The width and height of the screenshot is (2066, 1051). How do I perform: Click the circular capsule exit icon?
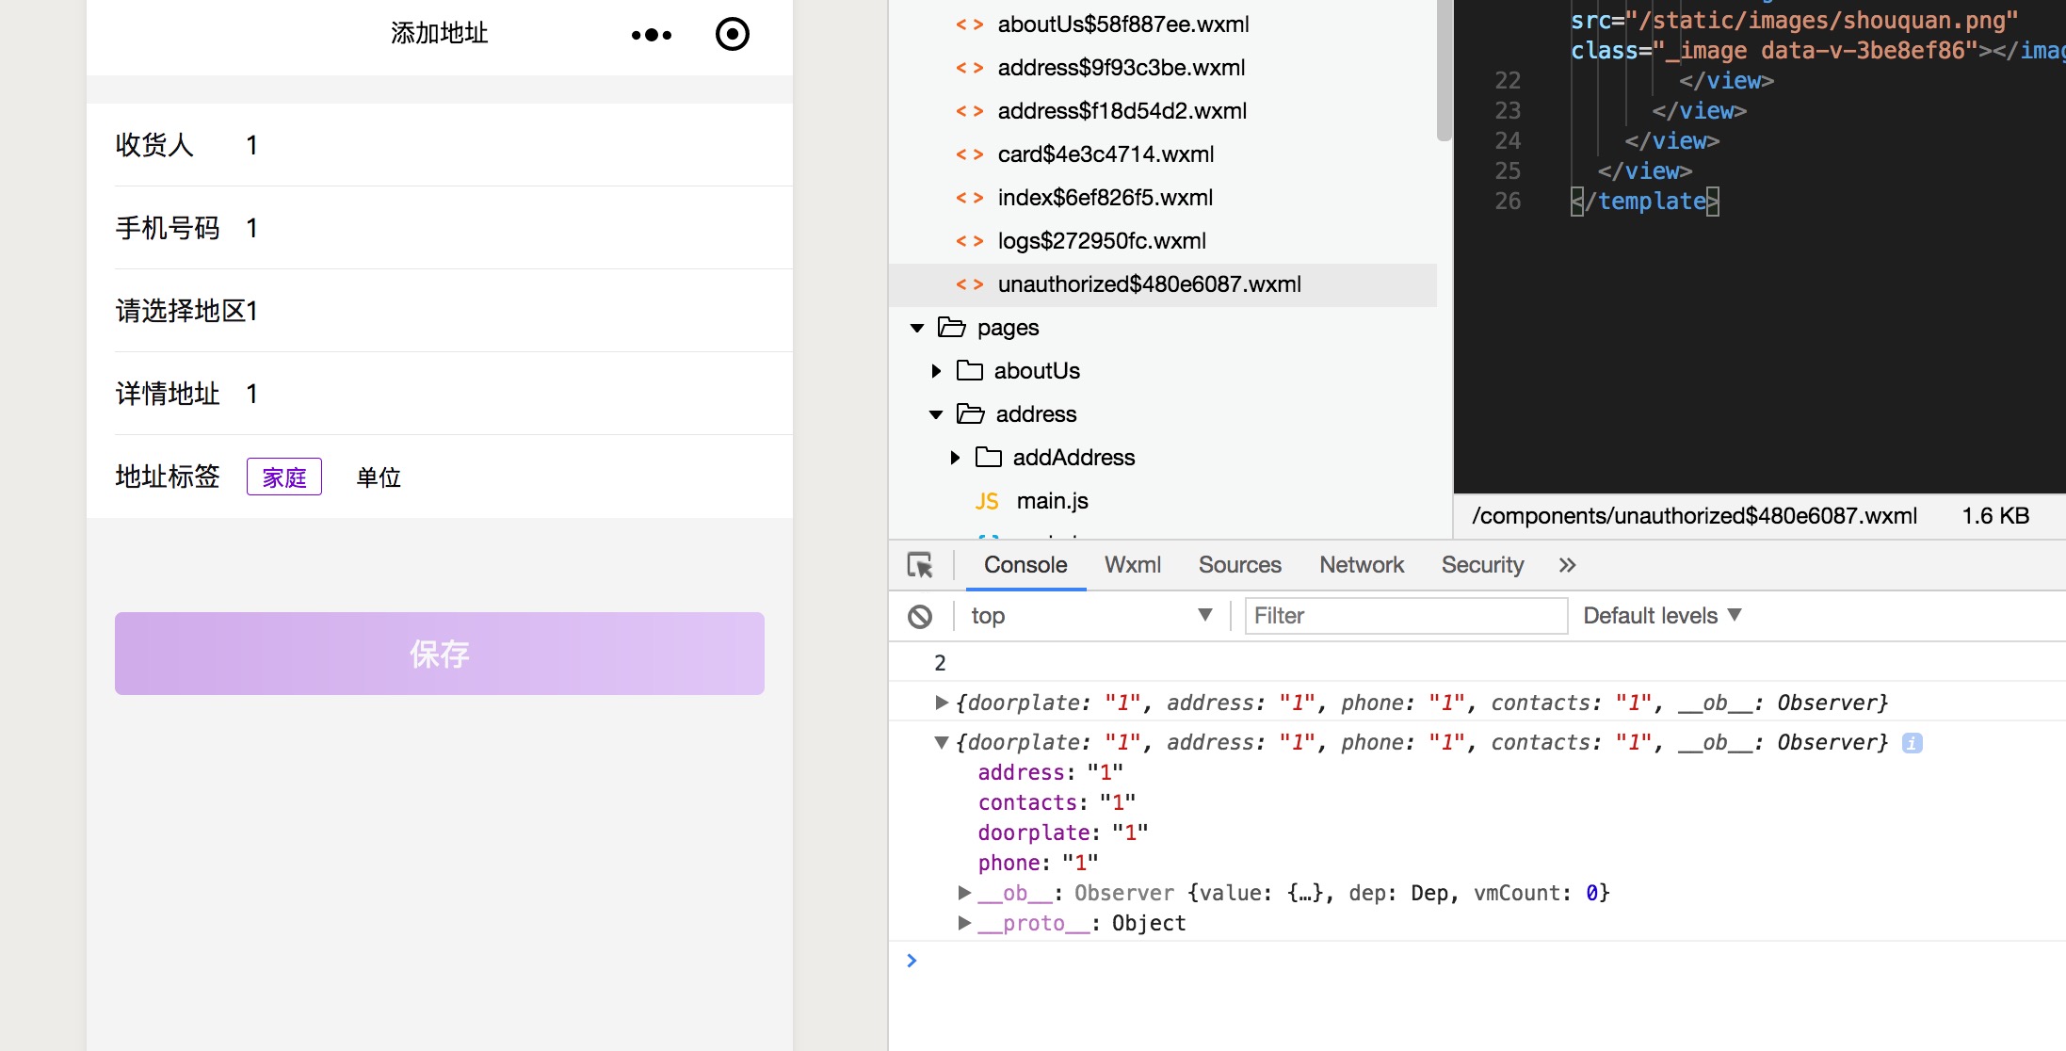pos(732,34)
